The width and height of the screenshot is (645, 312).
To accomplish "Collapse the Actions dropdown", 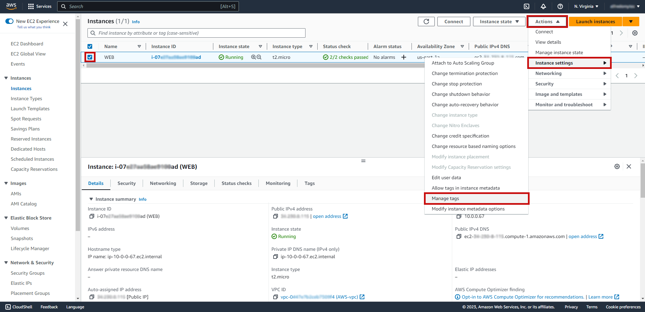I will 547,22.
